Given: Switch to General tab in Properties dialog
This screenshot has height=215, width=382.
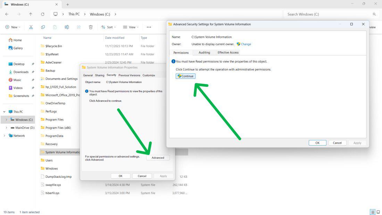Looking at the screenshot, I should click(88, 75).
